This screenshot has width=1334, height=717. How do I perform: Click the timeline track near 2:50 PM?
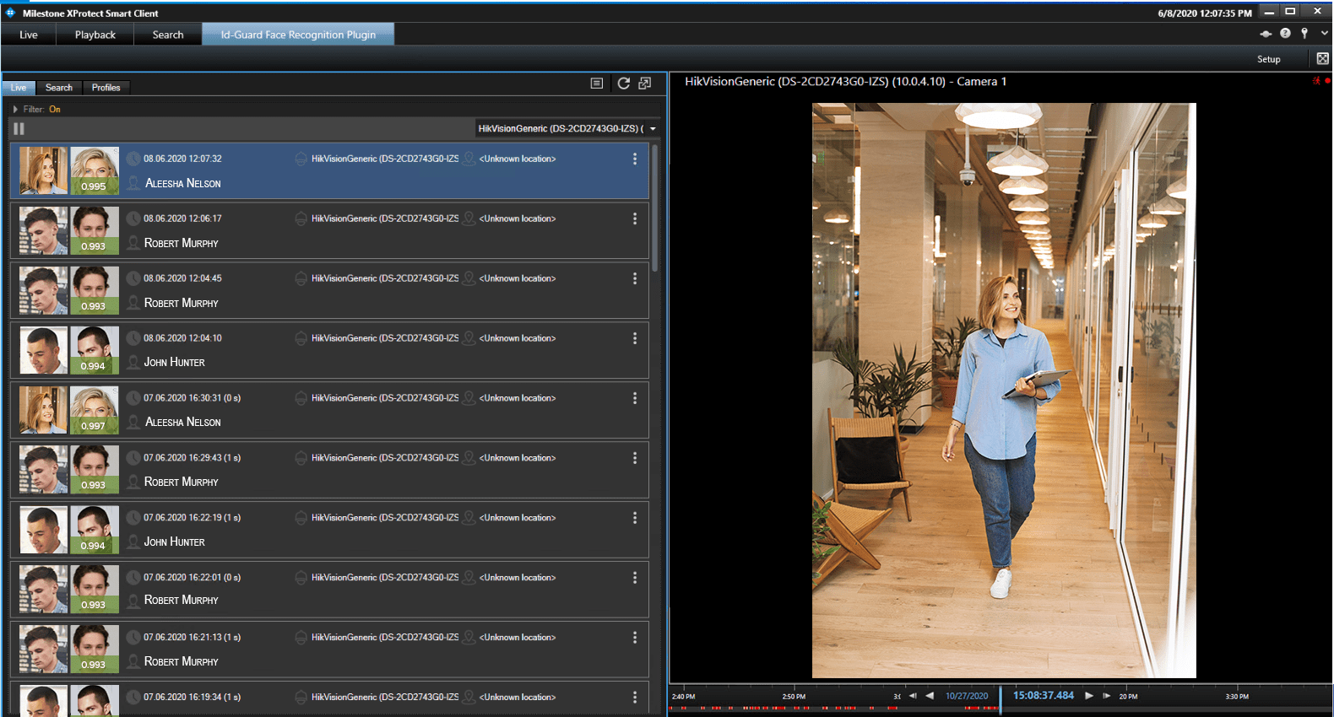pos(794,707)
